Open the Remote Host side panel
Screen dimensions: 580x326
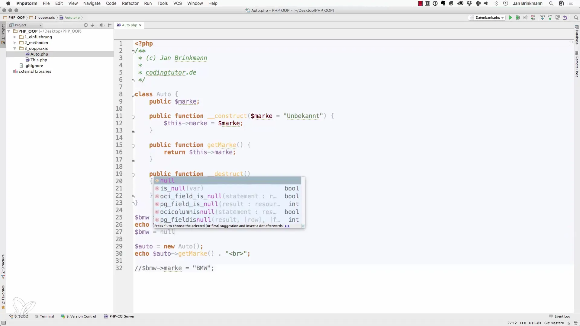coord(577,64)
